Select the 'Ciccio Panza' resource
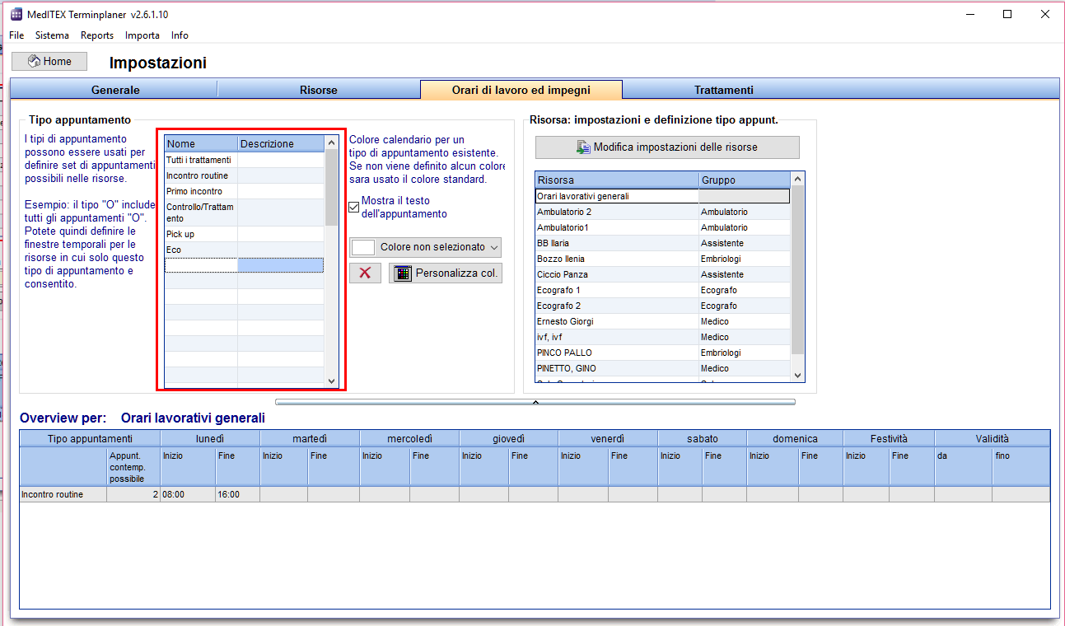This screenshot has height=626, width=1065. click(662, 274)
